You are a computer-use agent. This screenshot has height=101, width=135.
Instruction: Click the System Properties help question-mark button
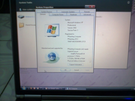pyautogui.click(x=87, y=7)
